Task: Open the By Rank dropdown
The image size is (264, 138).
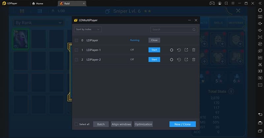Action: (x=38, y=23)
